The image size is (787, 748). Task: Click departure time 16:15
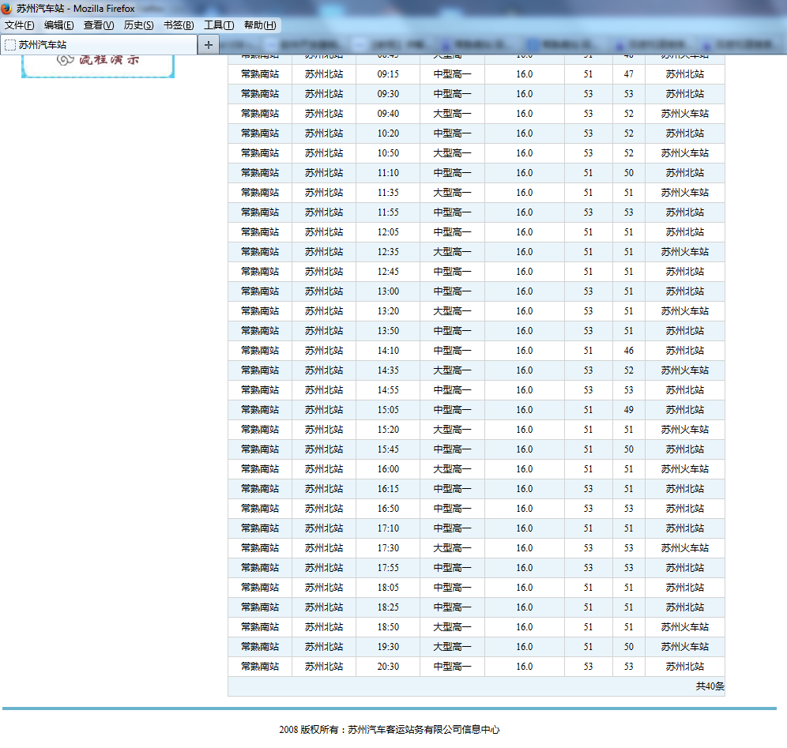point(388,489)
